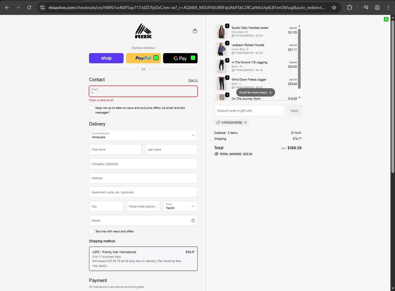Go back using the browser back arrow
The width and height of the screenshot is (395, 291).
pos(7,8)
